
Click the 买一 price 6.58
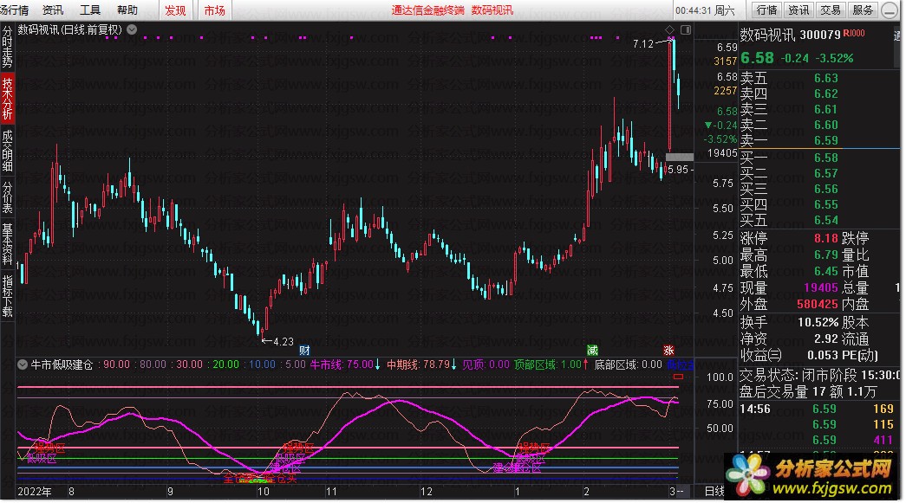pyautogui.click(x=825, y=158)
